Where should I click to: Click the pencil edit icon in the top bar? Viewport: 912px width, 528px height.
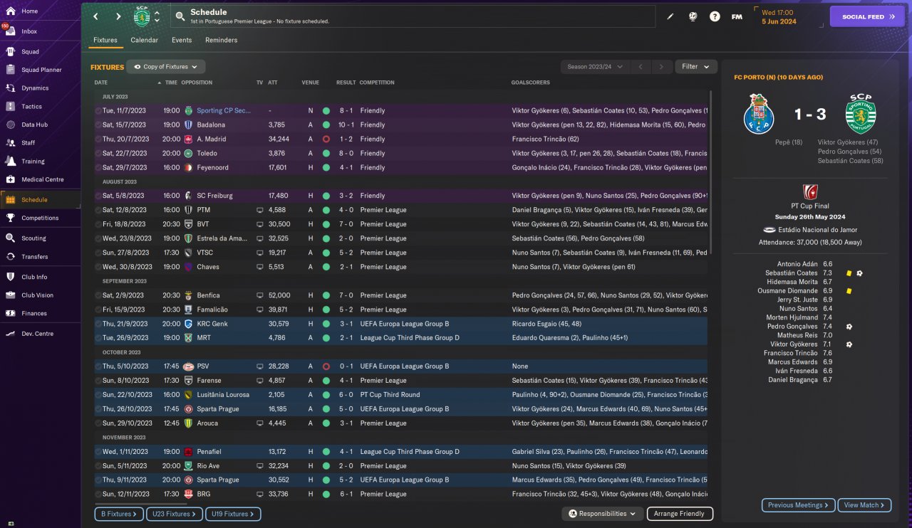coord(670,16)
